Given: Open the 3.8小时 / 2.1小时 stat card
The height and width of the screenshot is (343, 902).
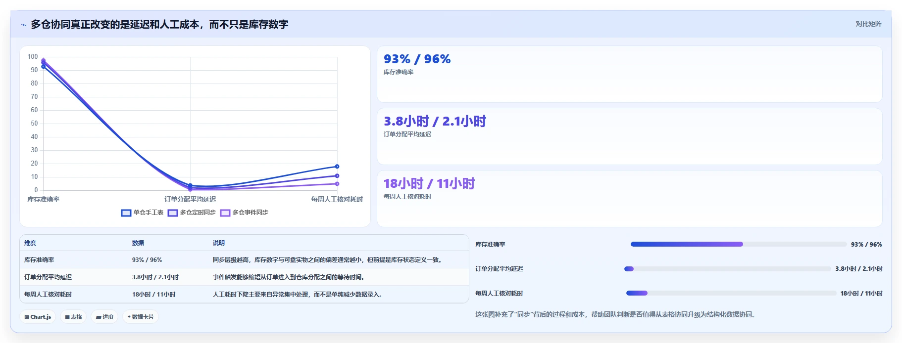Looking at the screenshot, I should [x=629, y=136].
